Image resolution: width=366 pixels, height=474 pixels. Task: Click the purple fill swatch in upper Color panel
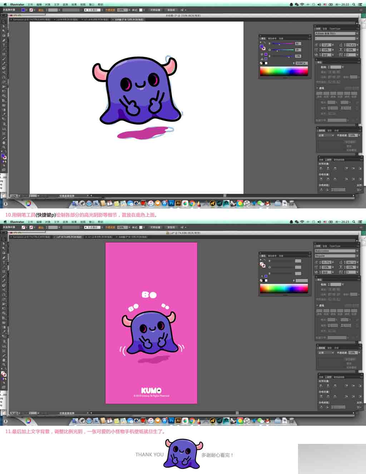262,47
